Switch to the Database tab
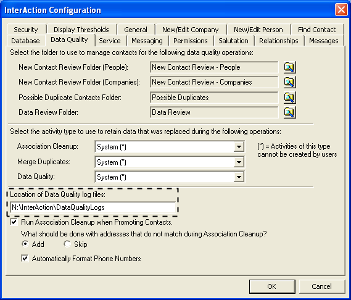Screen dimensions: 351x300 (25, 41)
